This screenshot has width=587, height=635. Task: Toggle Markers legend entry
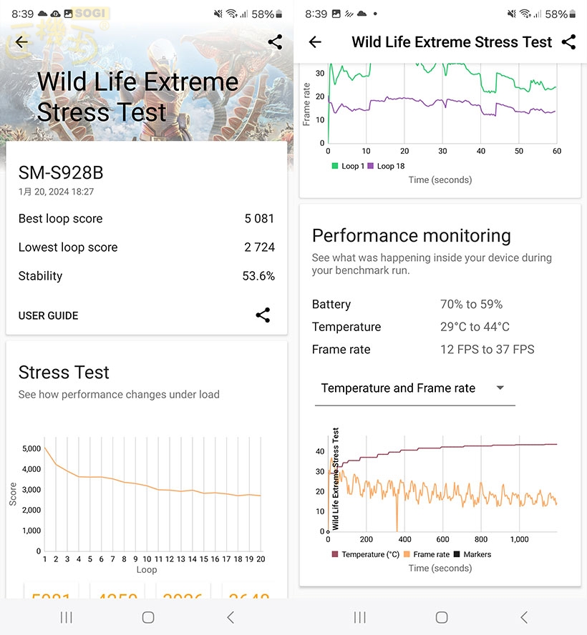click(x=472, y=554)
